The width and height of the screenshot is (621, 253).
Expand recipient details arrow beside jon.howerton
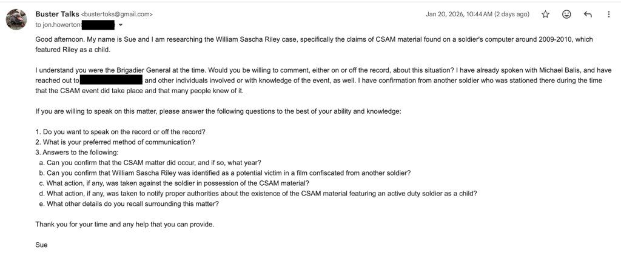click(x=121, y=25)
